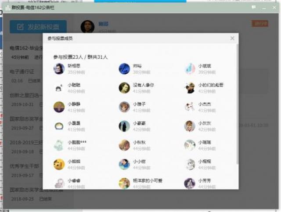Click 斩相思's avatar
Image resolution: width=281 pixels, height=212 pixels.
[x=59, y=69]
